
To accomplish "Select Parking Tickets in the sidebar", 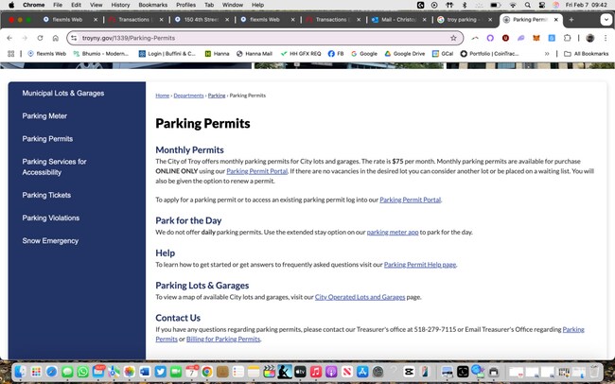I will point(46,196).
